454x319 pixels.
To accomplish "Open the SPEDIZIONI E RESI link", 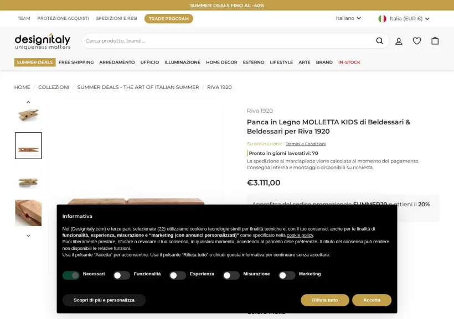I will [x=116, y=18].
